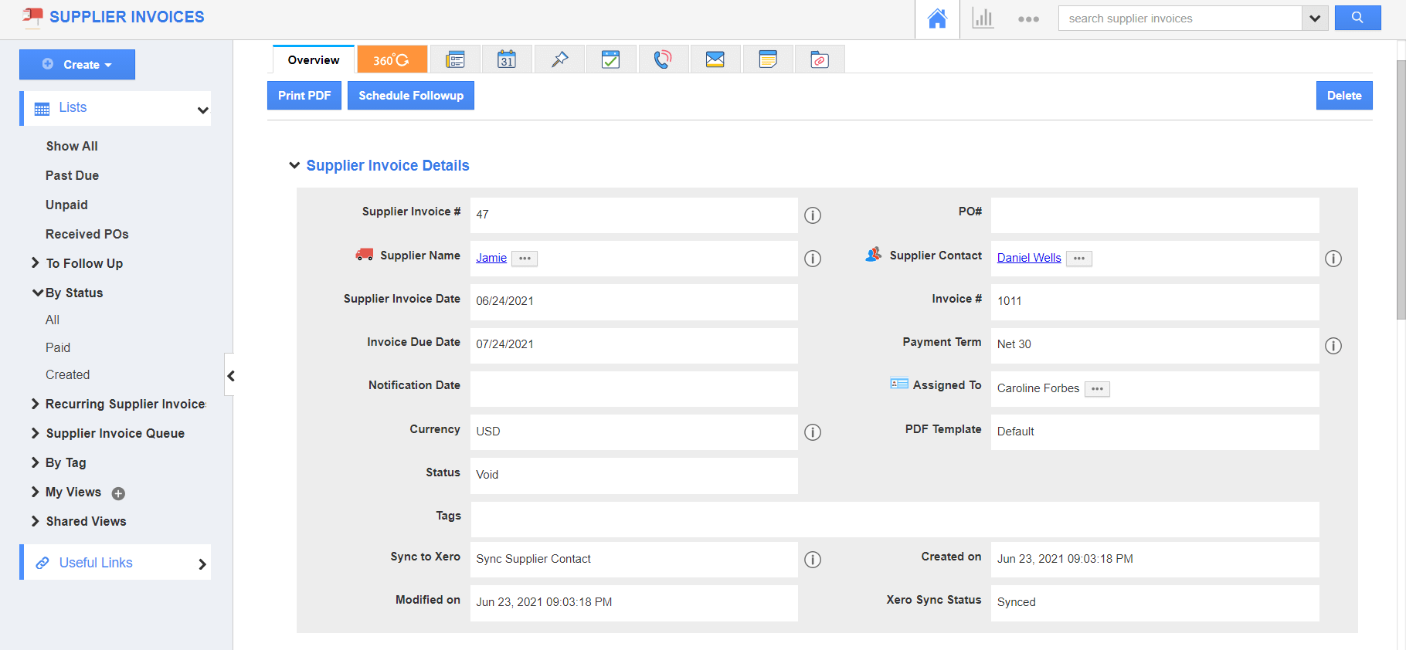Image resolution: width=1406 pixels, height=650 pixels.
Task: Select the Overview tab
Action: (x=314, y=60)
